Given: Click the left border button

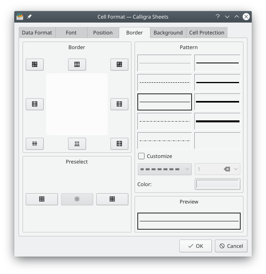Looking at the screenshot, I should pyautogui.click(x=34, y=104).
